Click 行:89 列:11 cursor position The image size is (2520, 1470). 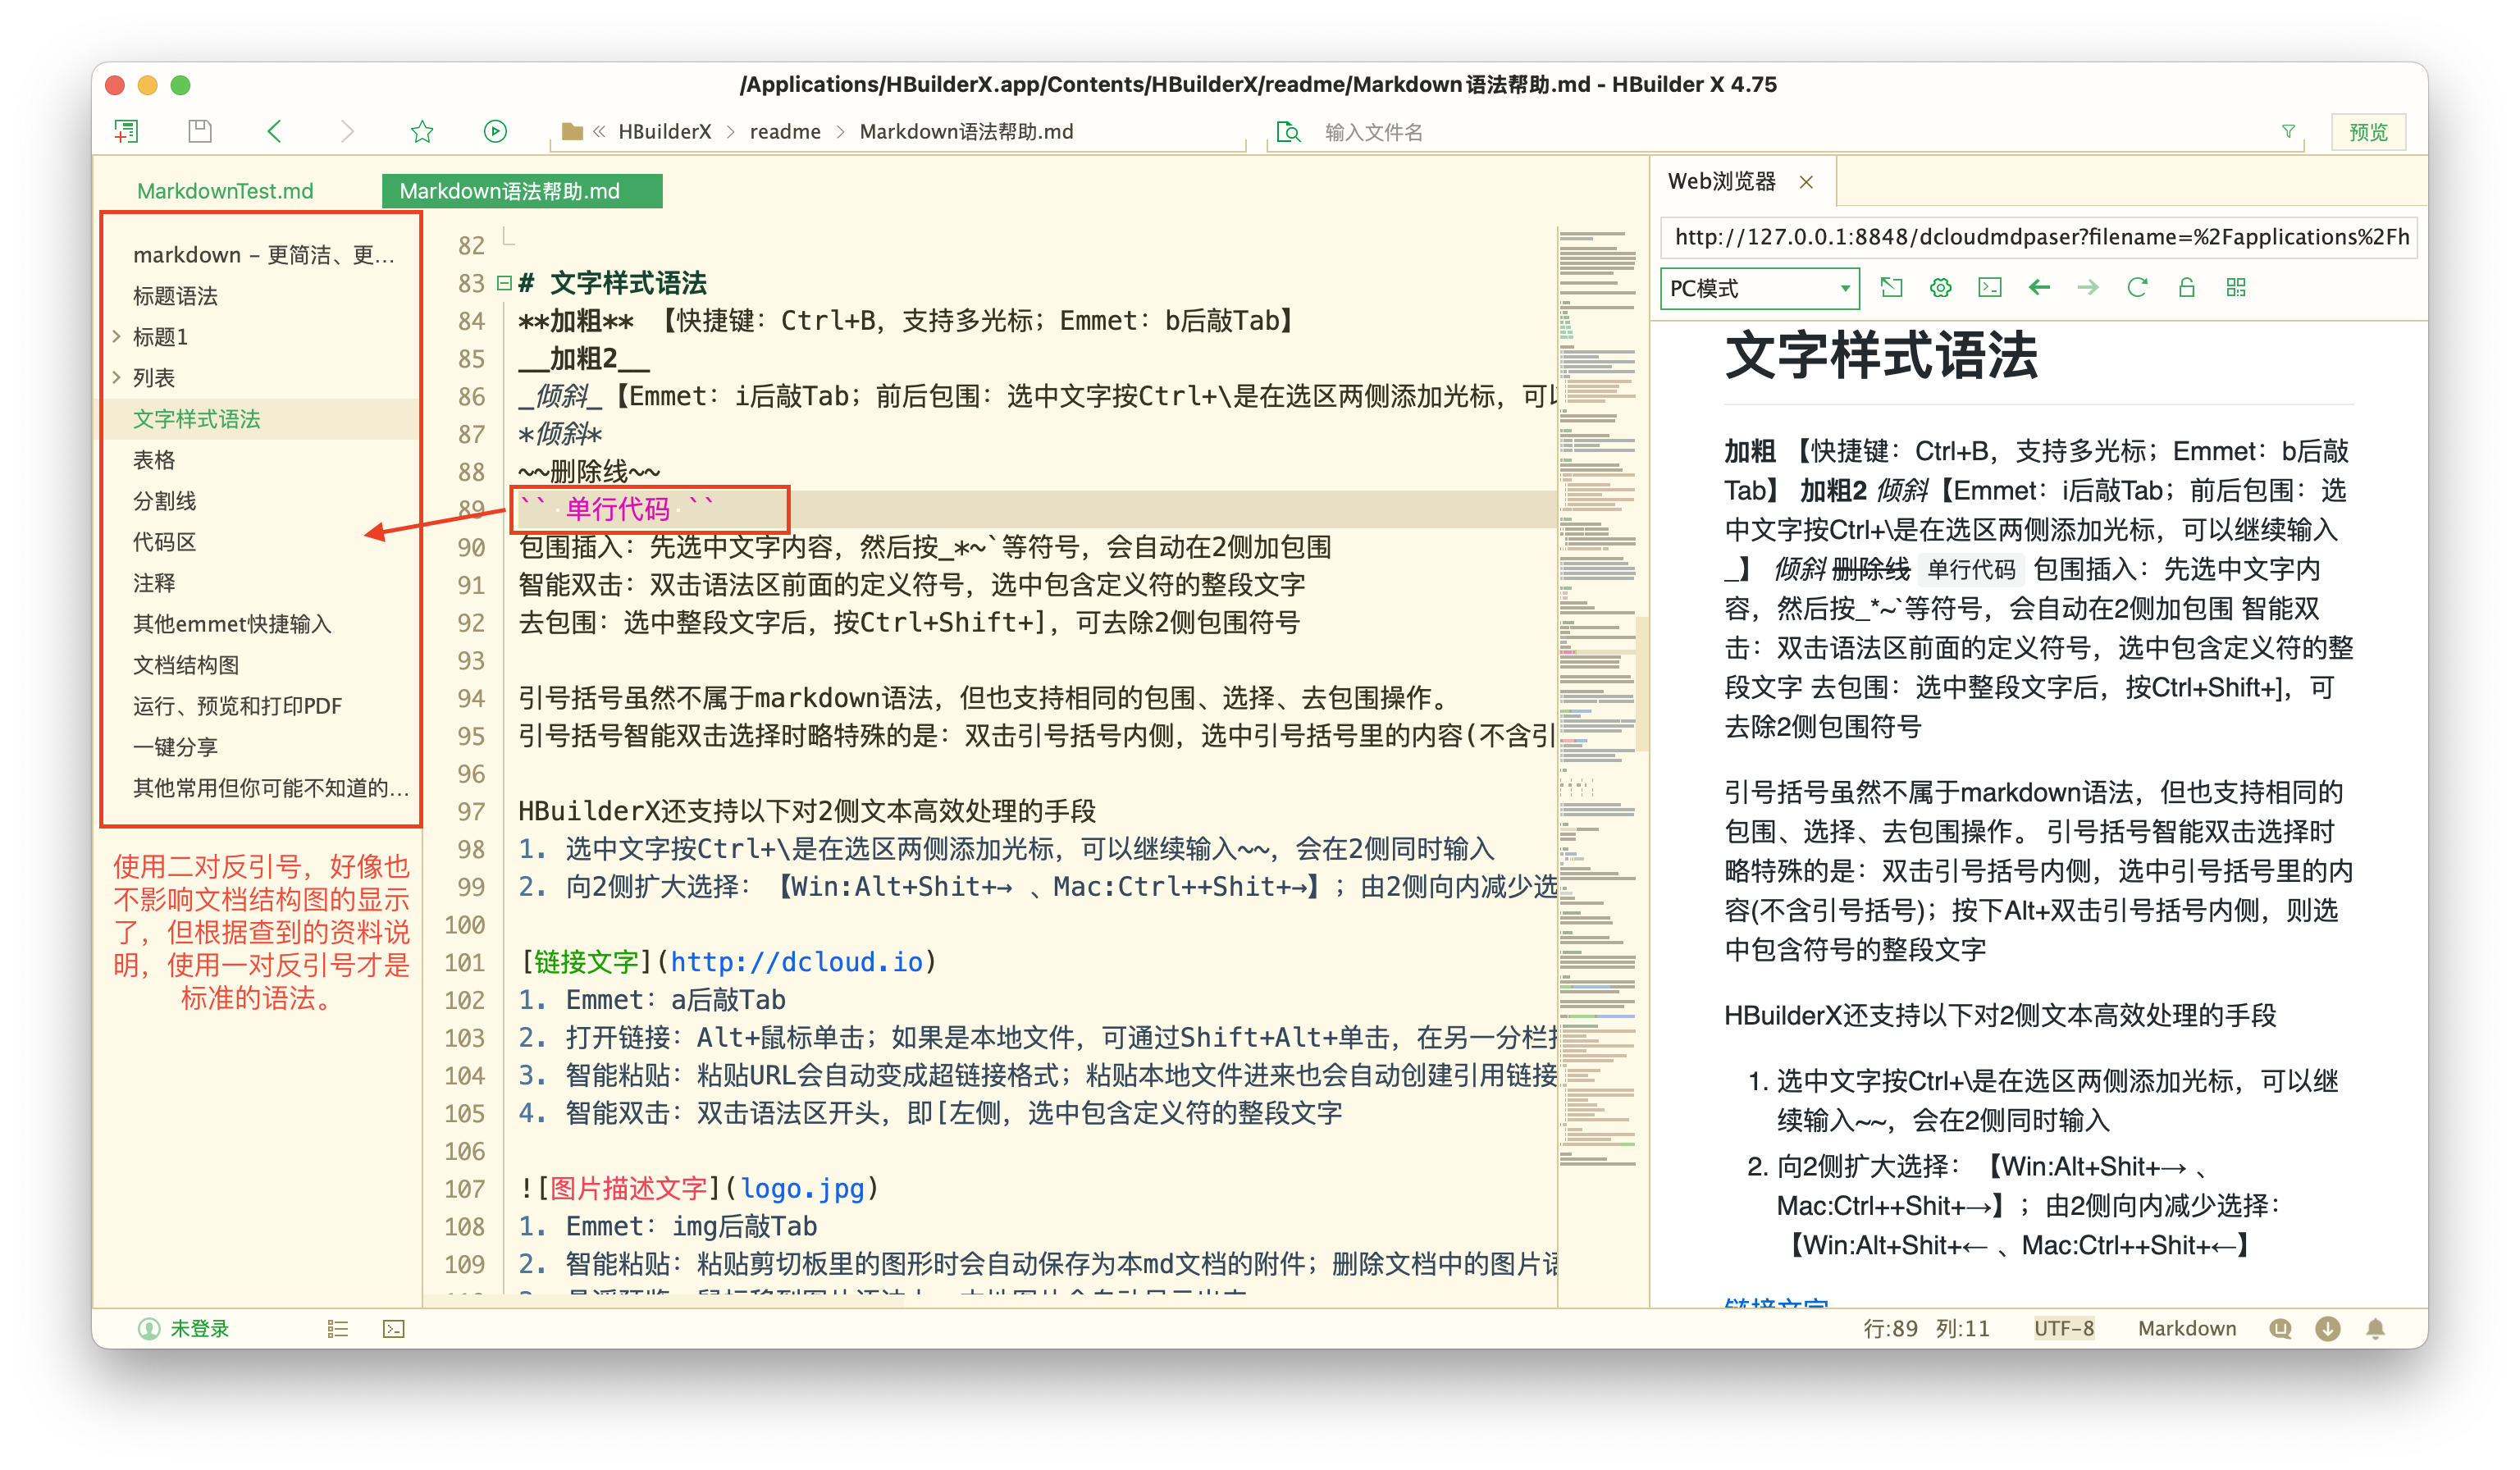tap(1926, 1328)
